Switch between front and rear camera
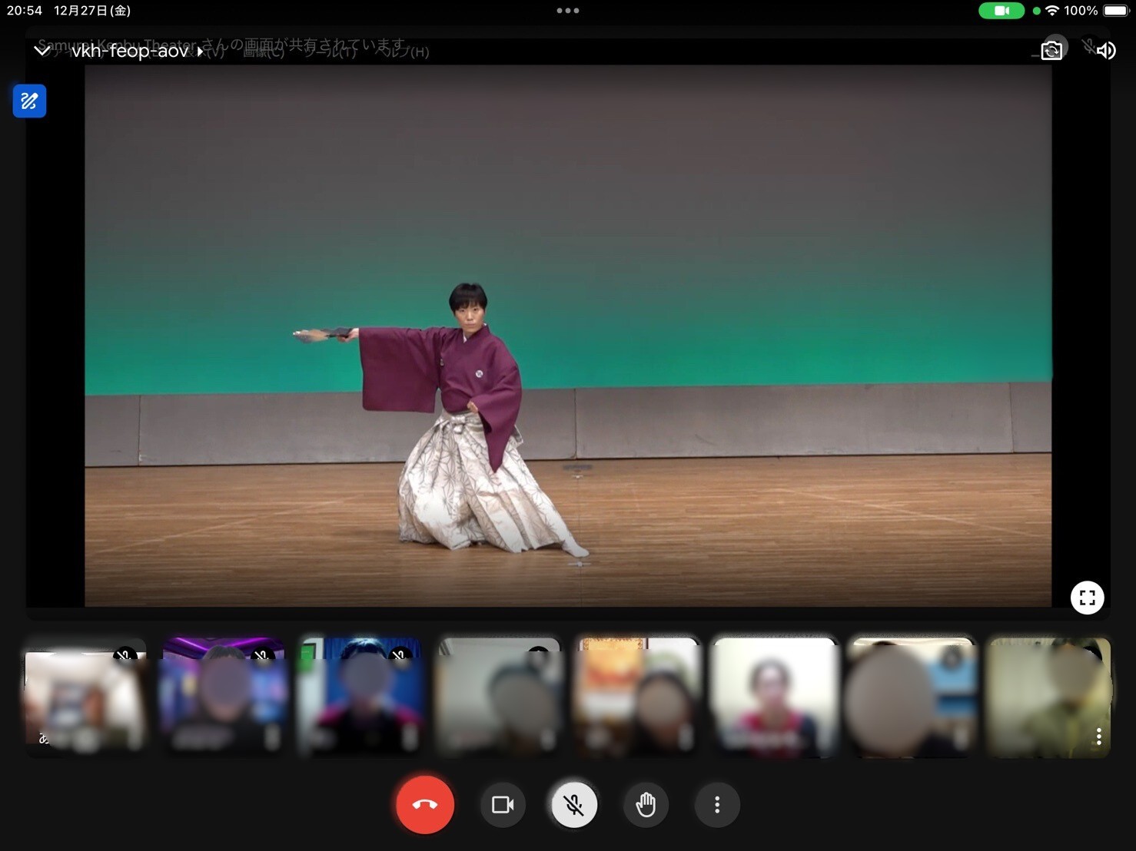 click(x=1051, y=51)
